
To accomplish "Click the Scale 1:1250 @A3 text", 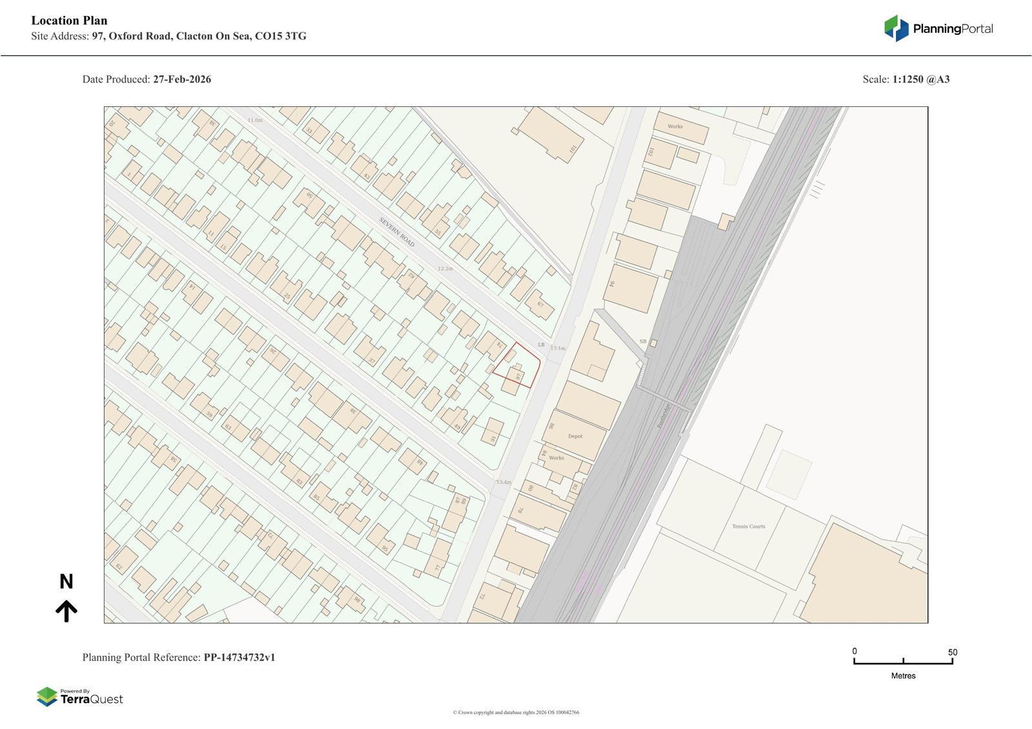I will [906, 79].
